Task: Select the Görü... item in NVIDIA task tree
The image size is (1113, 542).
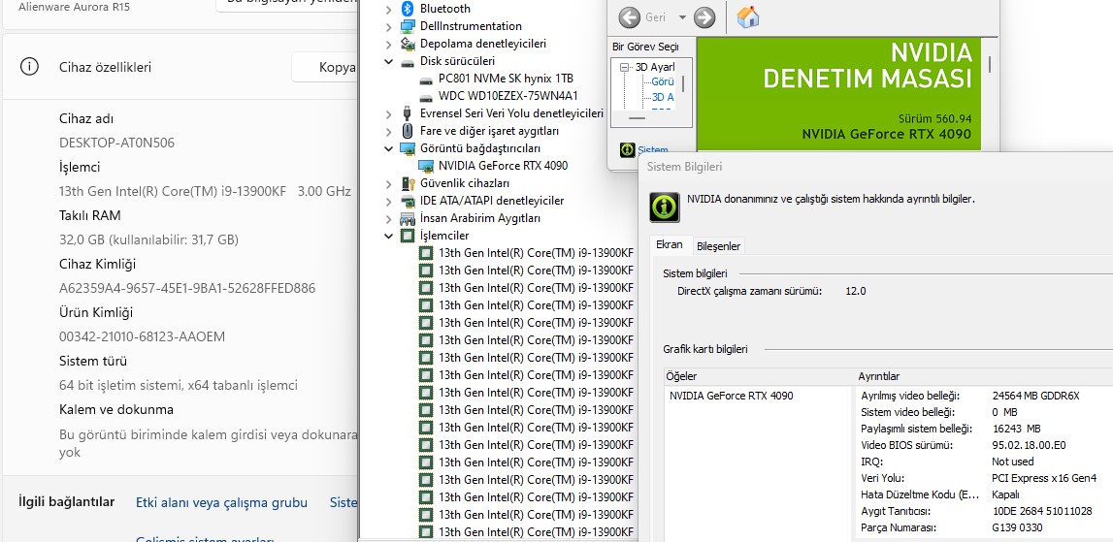Action: tap(662, 81)
